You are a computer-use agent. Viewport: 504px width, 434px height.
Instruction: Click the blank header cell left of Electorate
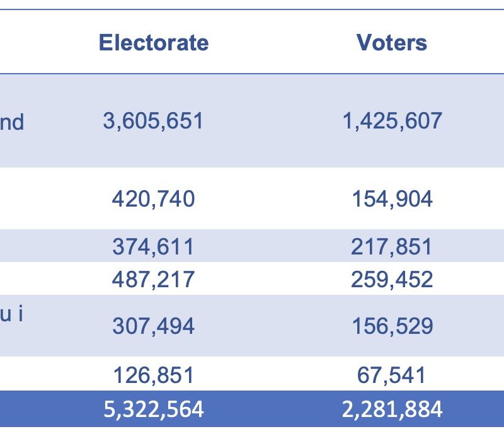click(25, 43)
